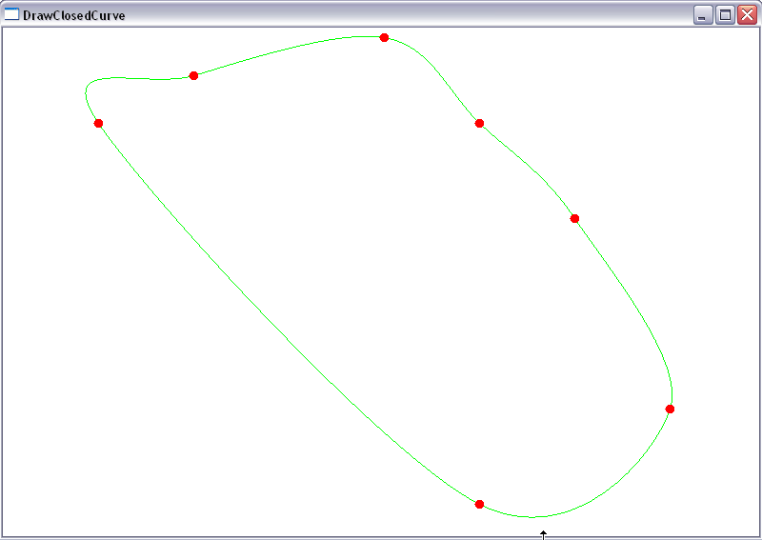Select the topmost red curve point
This screenshot has width=762, height=540.
[x=384, y=37]
